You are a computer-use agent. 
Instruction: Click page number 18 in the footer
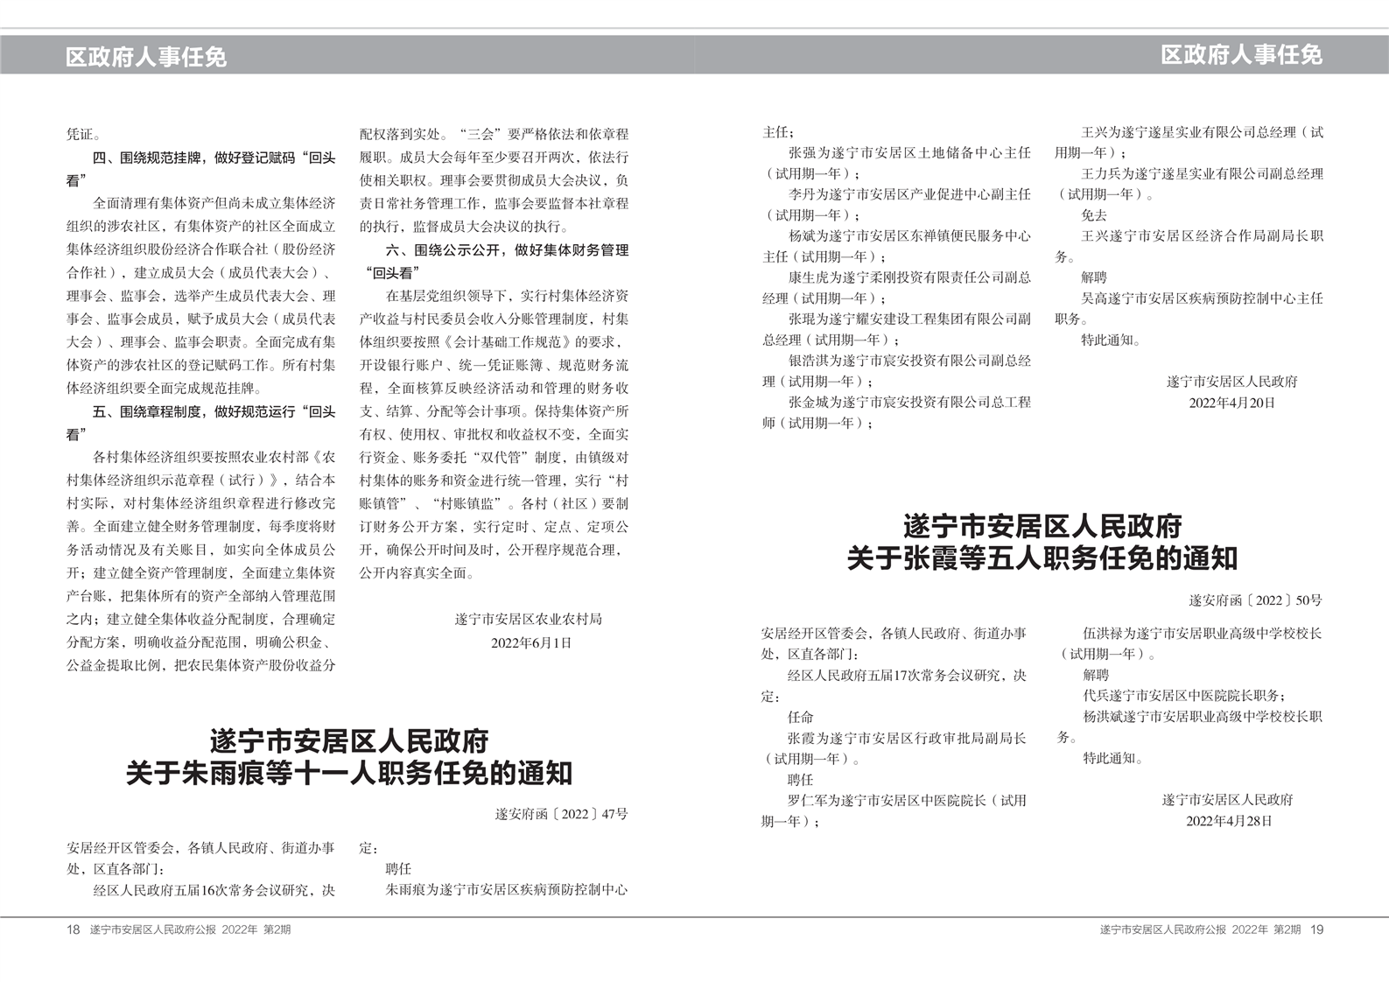pos(73,929)
